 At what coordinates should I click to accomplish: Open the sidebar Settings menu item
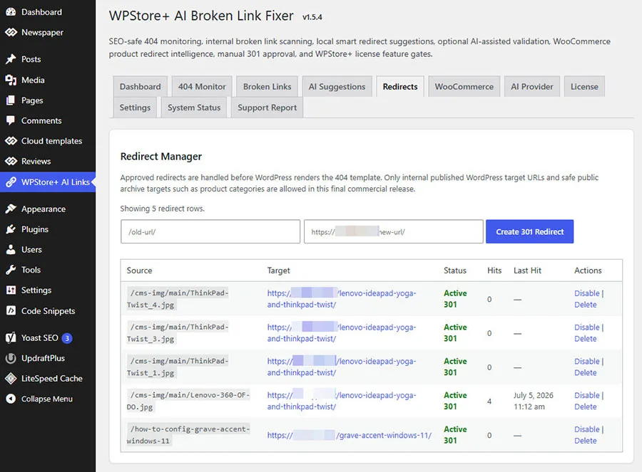[x=48, y=290]
